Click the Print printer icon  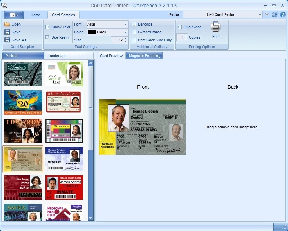[x=216, y=27]
